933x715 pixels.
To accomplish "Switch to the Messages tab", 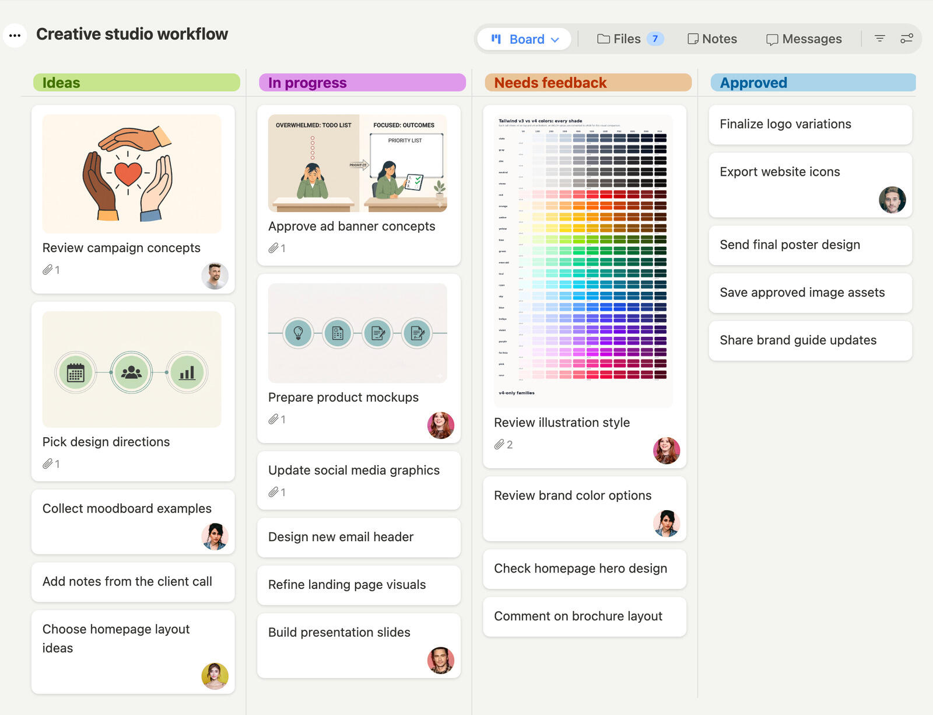I will tap(804, 39).
